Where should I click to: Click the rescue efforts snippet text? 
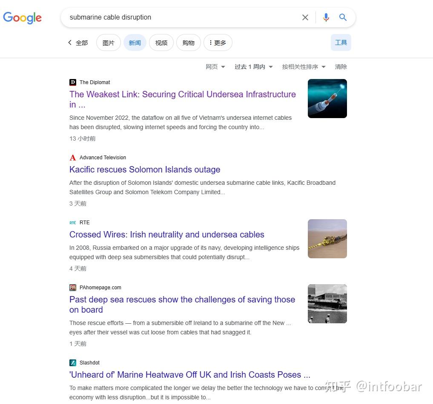pos(180,328)
